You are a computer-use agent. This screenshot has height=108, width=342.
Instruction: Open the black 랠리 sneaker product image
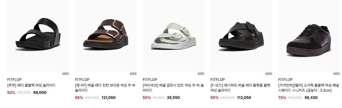point(309,35)
